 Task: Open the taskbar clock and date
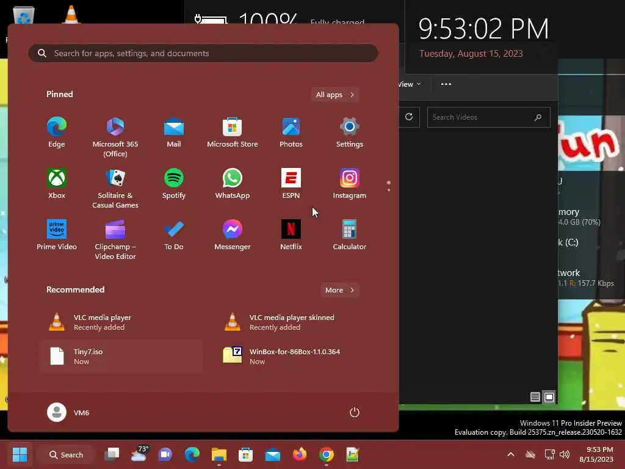596,454
